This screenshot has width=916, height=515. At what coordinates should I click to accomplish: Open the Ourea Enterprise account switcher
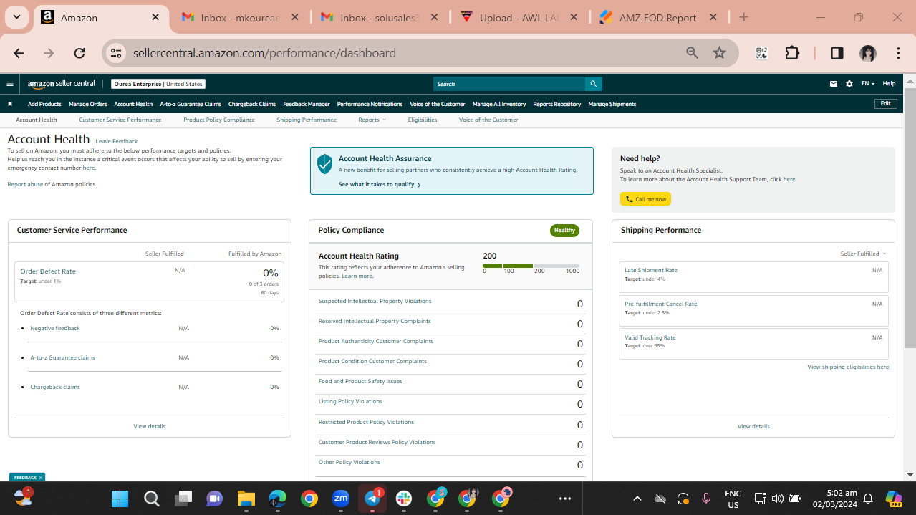pyautogui.click(x=158, y=84)
